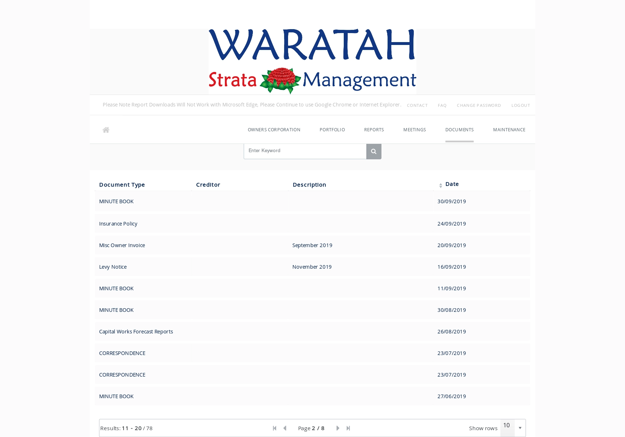Click the Change Password link
625x437 pixels.
click(x=479, y=105)
